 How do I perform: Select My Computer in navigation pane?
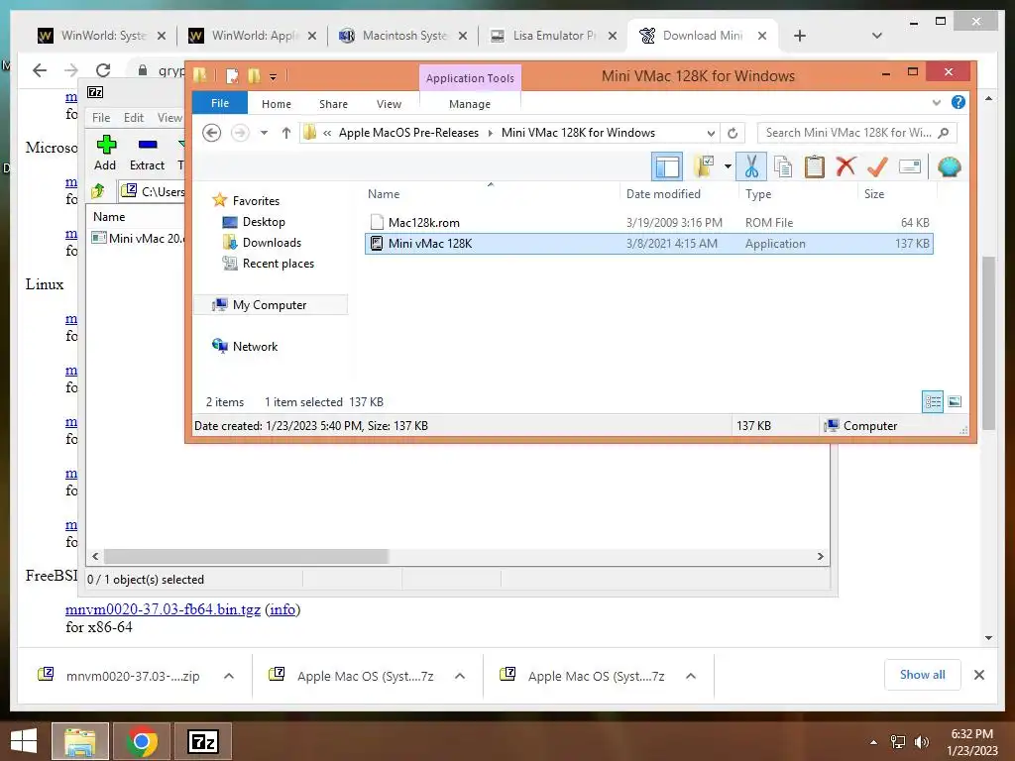click(270, 305)
